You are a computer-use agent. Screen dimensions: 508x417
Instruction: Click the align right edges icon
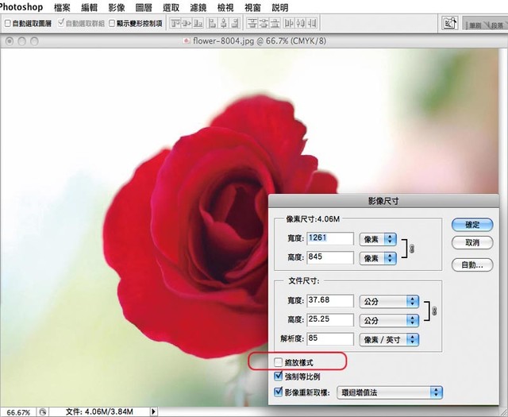tap(234, 24)
